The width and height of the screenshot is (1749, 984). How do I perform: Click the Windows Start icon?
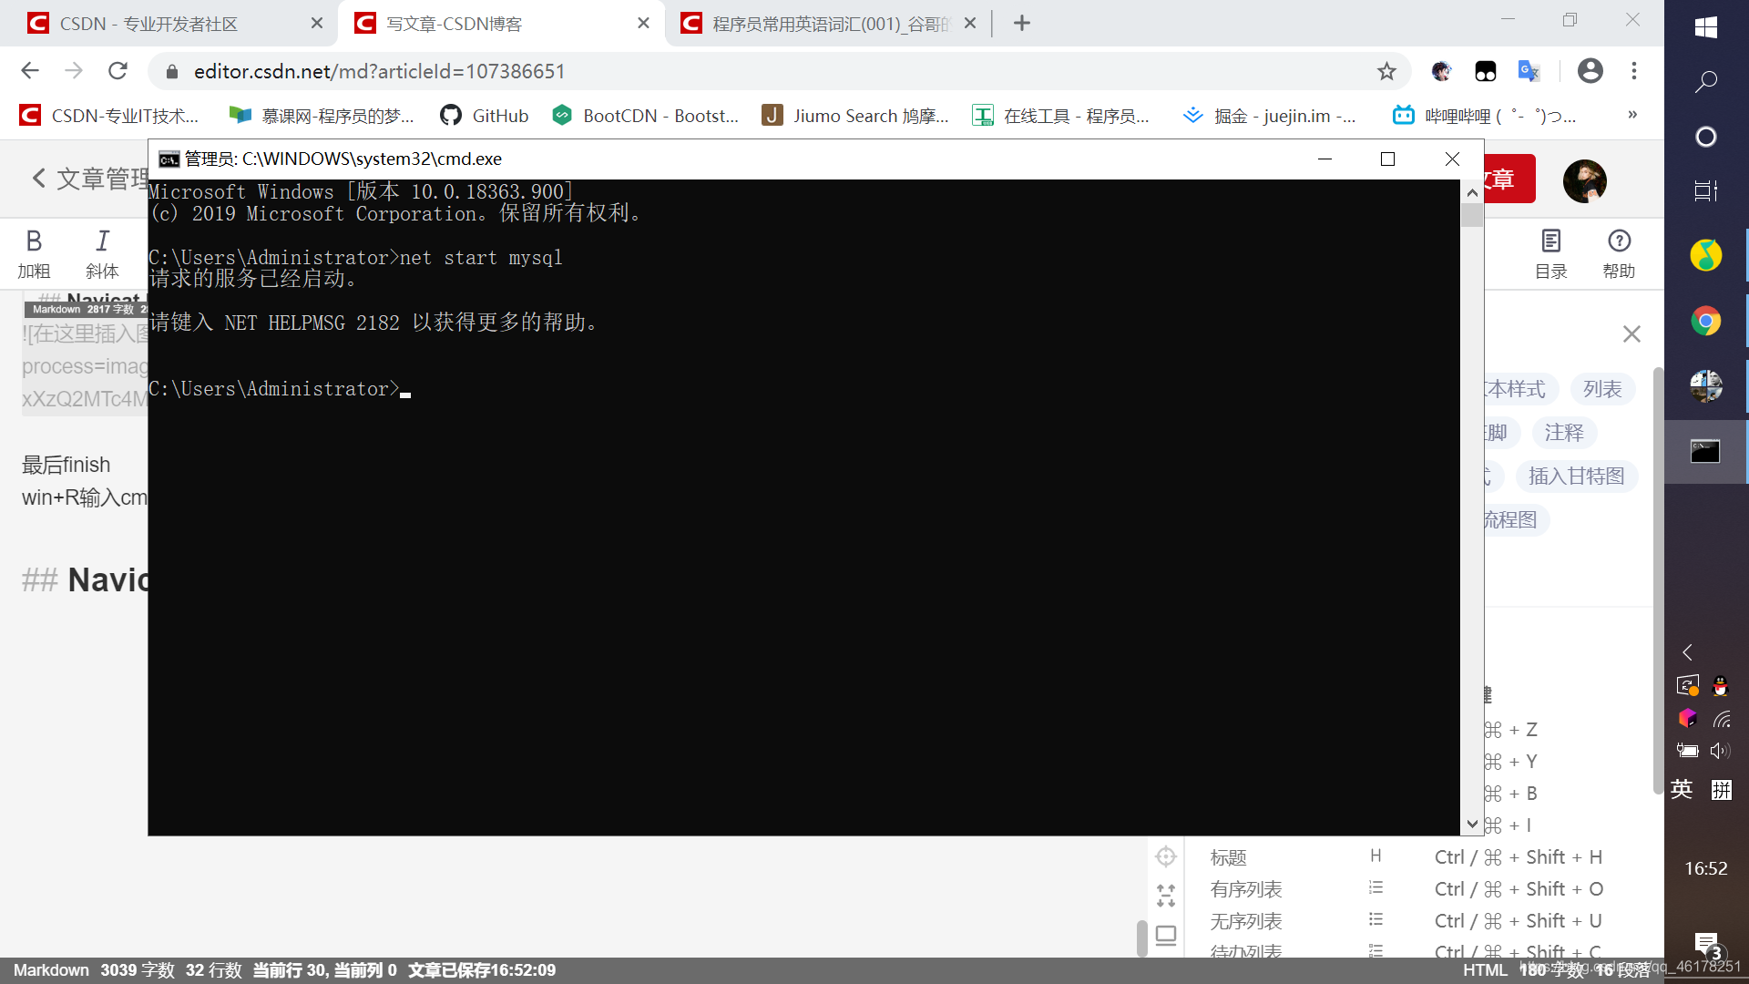click(1706, 27)
